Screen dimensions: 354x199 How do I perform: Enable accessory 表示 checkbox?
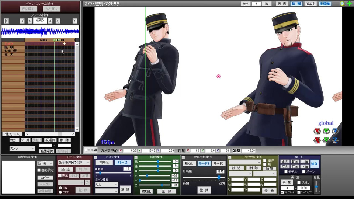265,161
